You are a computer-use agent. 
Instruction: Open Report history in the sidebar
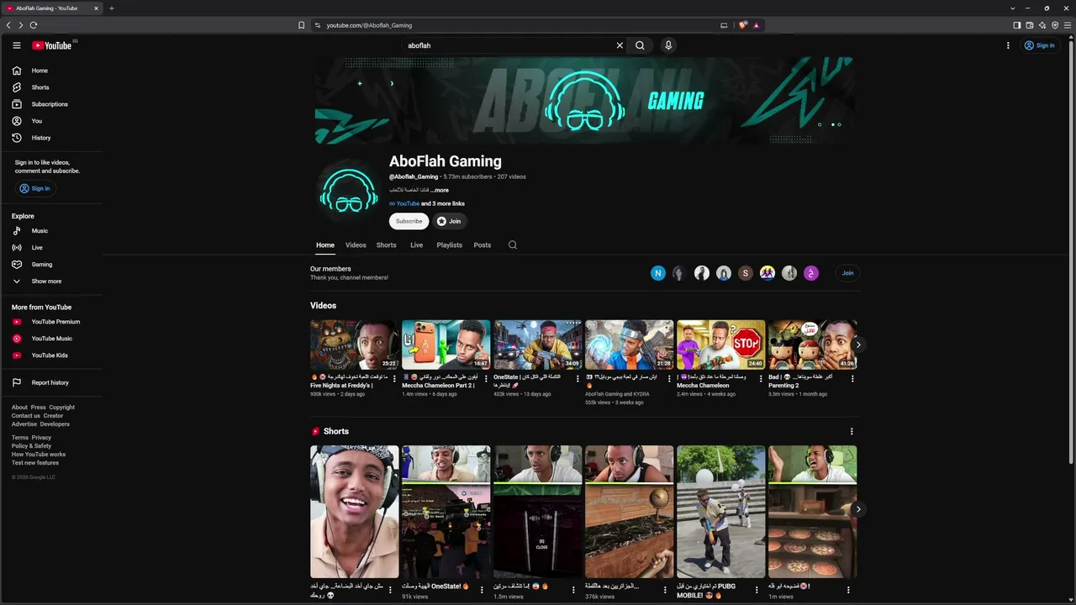(52, 382)
